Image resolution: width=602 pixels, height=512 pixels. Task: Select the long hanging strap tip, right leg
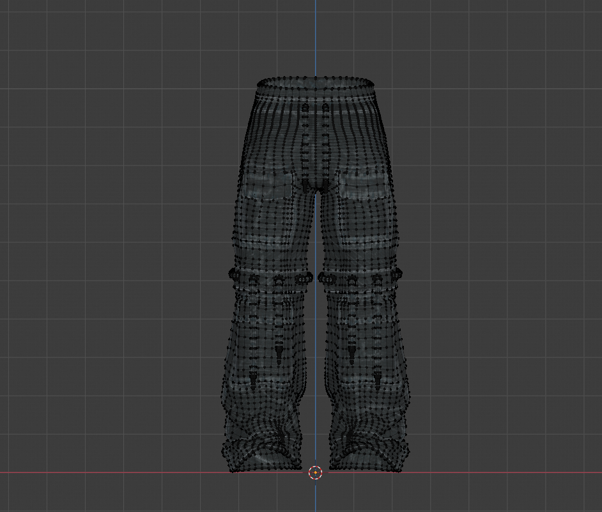[x=378, y=382]
